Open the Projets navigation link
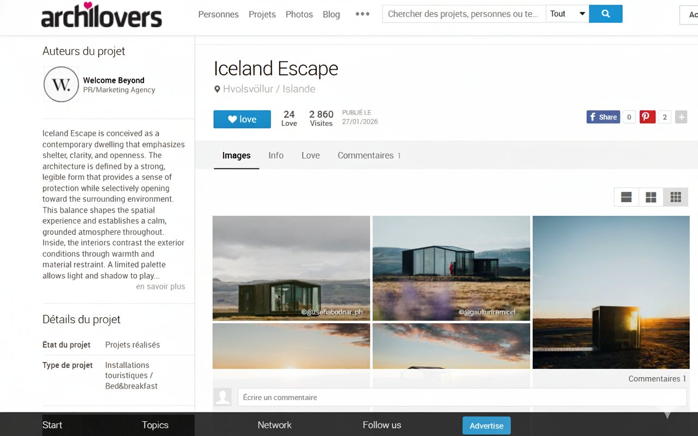 coord(262,14)
